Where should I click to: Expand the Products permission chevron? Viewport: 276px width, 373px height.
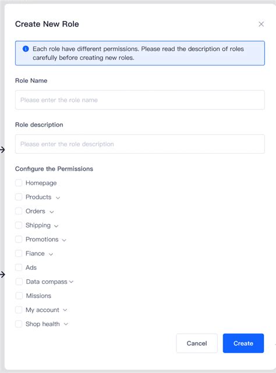click(58, 198)
